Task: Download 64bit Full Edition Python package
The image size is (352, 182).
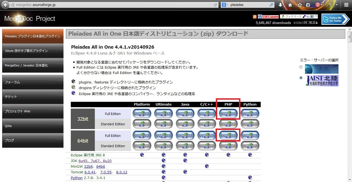Action: point(250,136)
